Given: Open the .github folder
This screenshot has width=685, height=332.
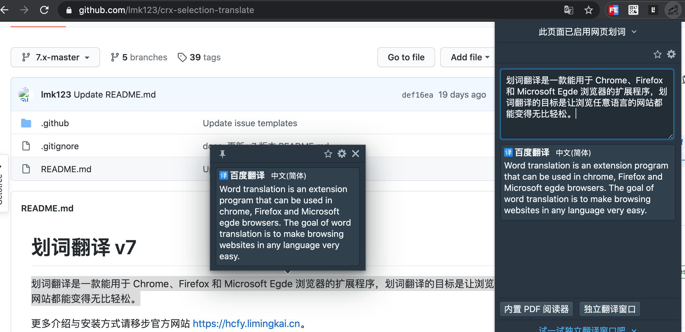Looking at the screenshot, I should tap(55, 123).
